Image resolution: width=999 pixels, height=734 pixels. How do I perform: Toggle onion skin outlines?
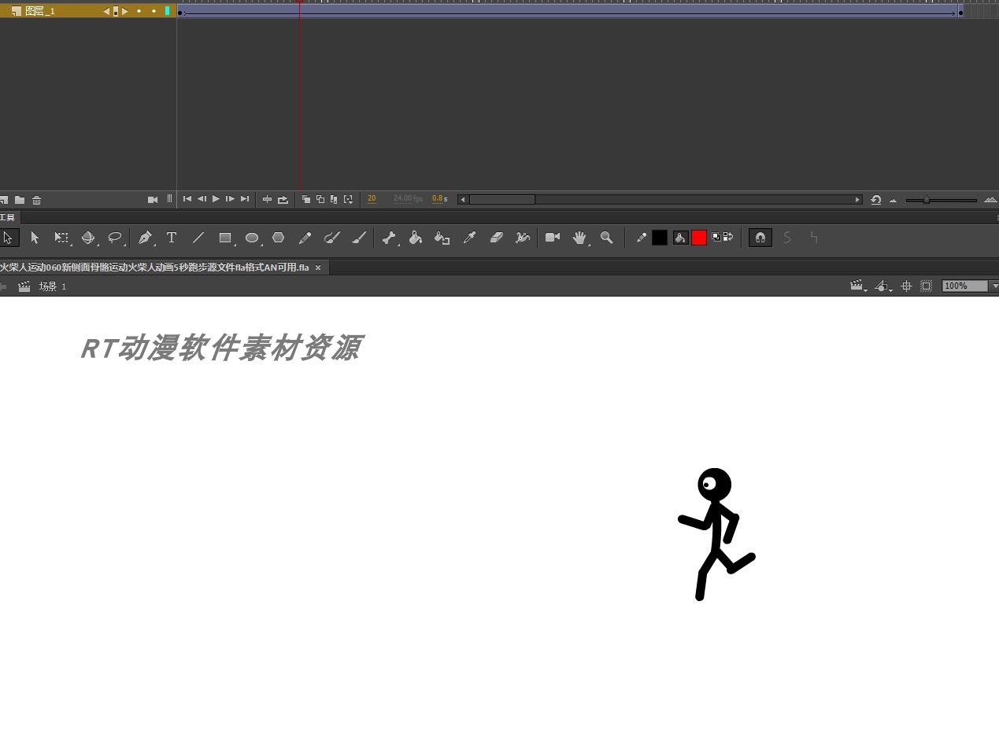tap(320, 200)
